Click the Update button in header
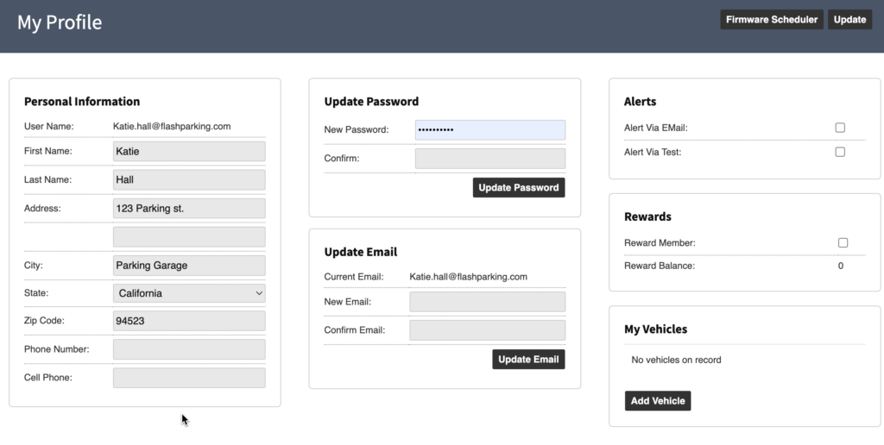 pos(849,20)
